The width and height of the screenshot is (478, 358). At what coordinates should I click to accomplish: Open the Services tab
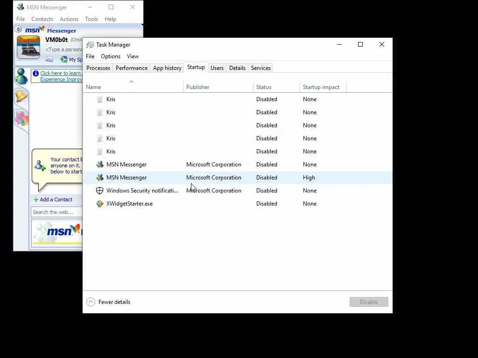tap(260, 68)
